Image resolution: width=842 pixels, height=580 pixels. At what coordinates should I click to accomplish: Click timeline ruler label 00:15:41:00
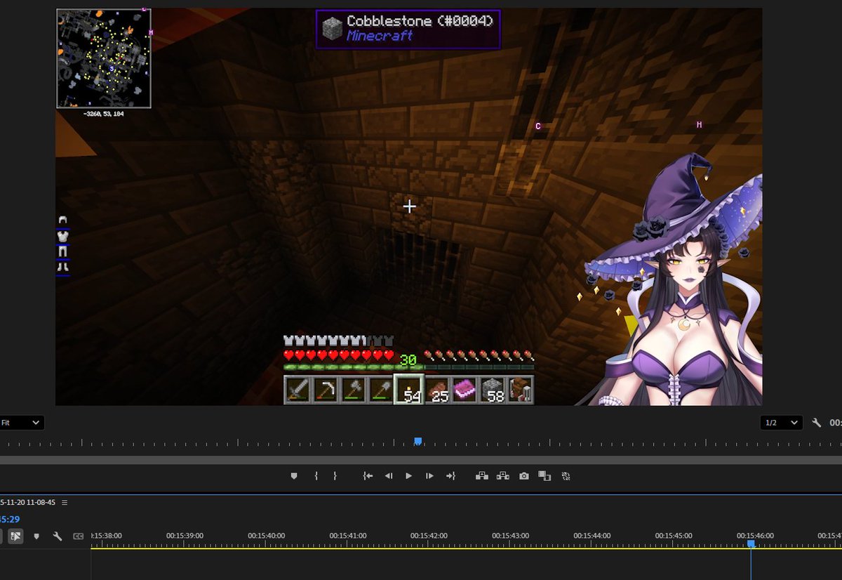(348, 536)
